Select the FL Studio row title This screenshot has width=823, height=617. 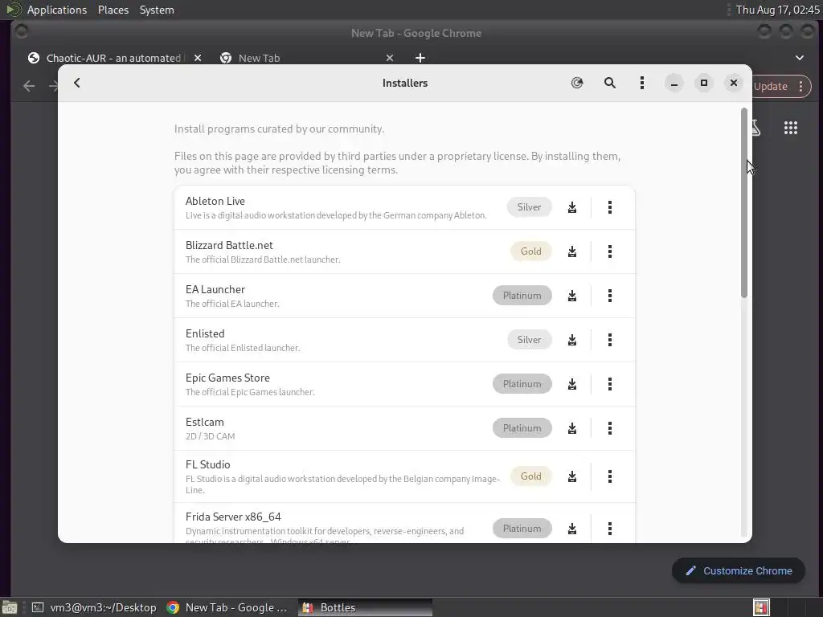click(x=208, y=464)
